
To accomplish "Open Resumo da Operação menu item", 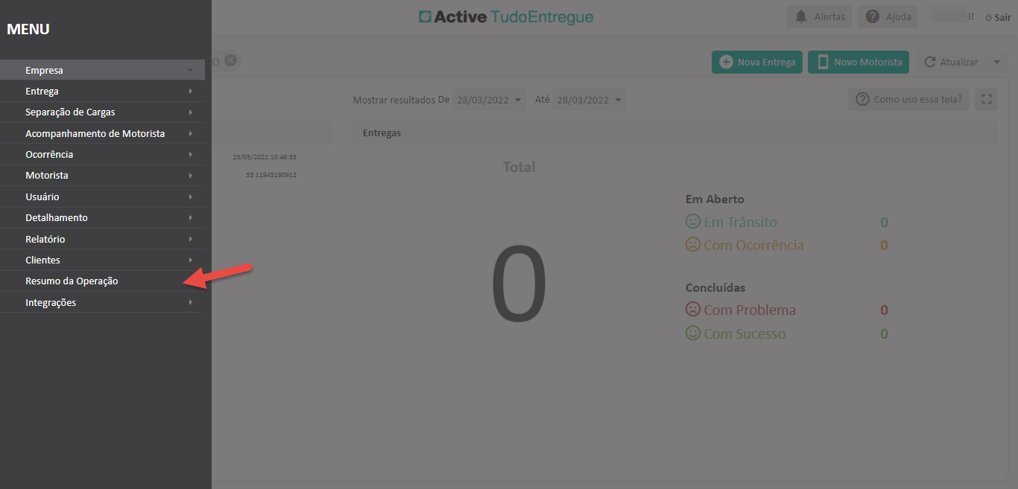I will 72,281.
